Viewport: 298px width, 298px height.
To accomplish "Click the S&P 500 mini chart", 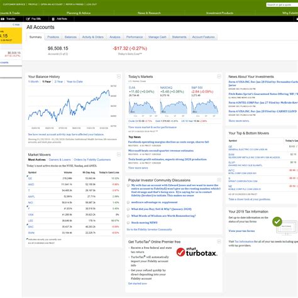I will pyautogui.click(x=205, y=107).
